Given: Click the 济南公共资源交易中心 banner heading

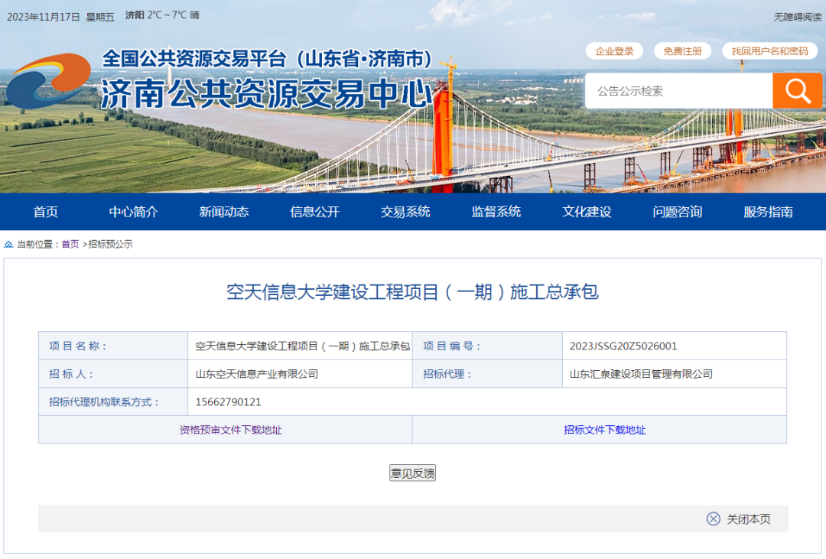Looking at the screenshot, I should pyautogui.click(x=267, y=94).
